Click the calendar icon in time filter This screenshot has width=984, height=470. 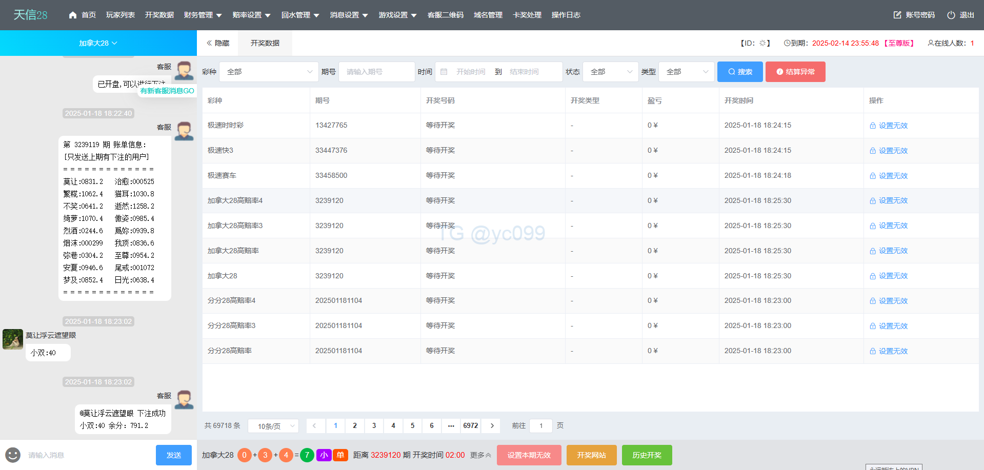444,72
